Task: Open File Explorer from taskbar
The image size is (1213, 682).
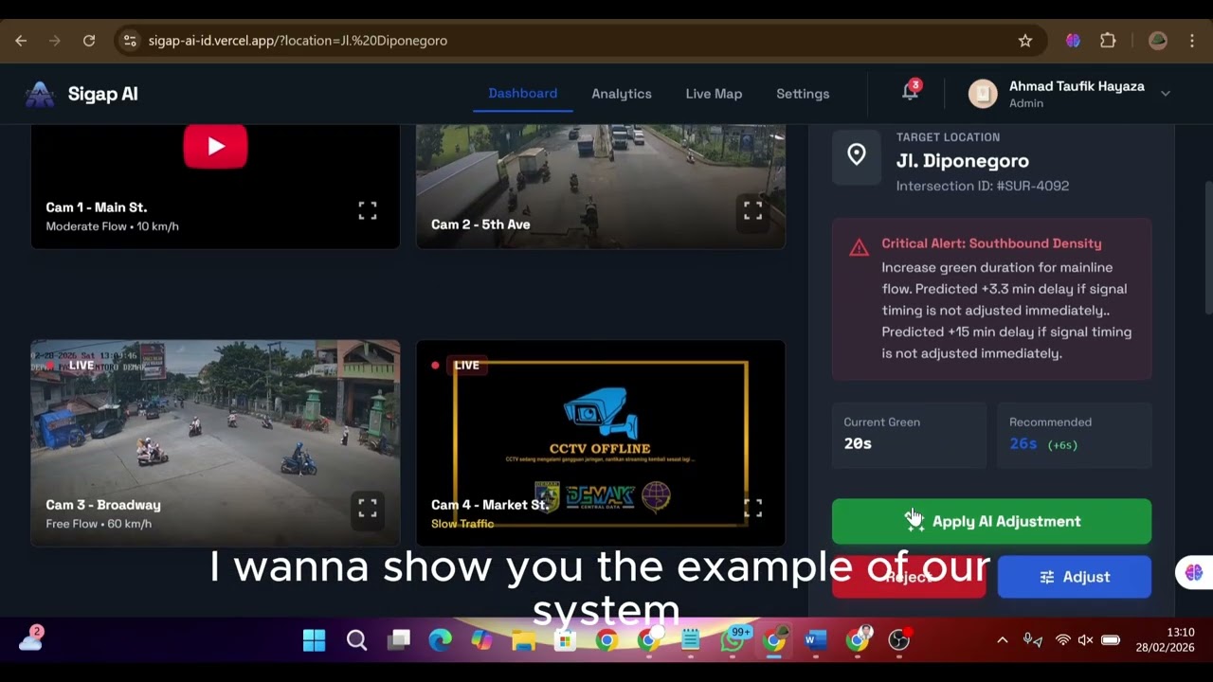Action: click(x=523, y=641)
